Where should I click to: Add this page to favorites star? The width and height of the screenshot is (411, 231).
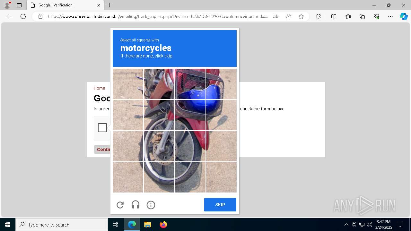301,16
